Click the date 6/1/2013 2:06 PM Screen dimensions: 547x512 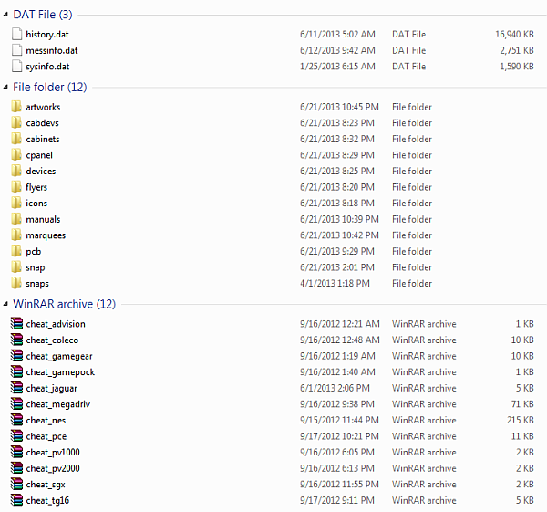pos(335,388)
